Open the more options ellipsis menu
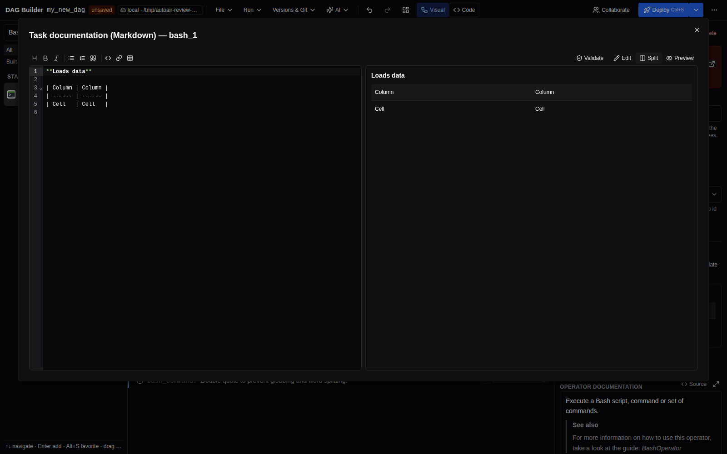This screenshot has height=454, width=727. (714, 10)
